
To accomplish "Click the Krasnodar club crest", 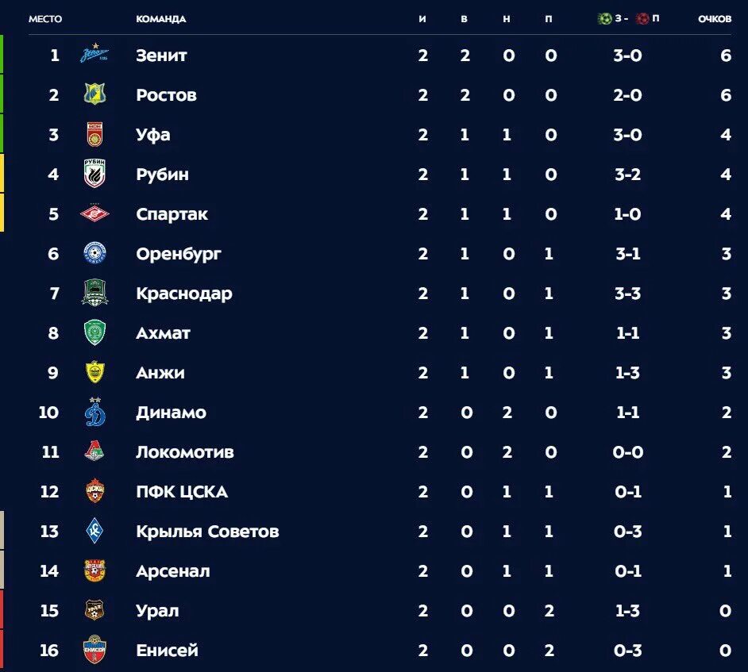I will click(94, 293).
